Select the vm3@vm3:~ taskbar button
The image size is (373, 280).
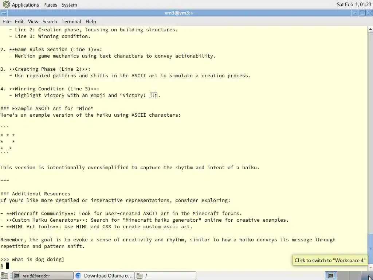coord(43,276)
